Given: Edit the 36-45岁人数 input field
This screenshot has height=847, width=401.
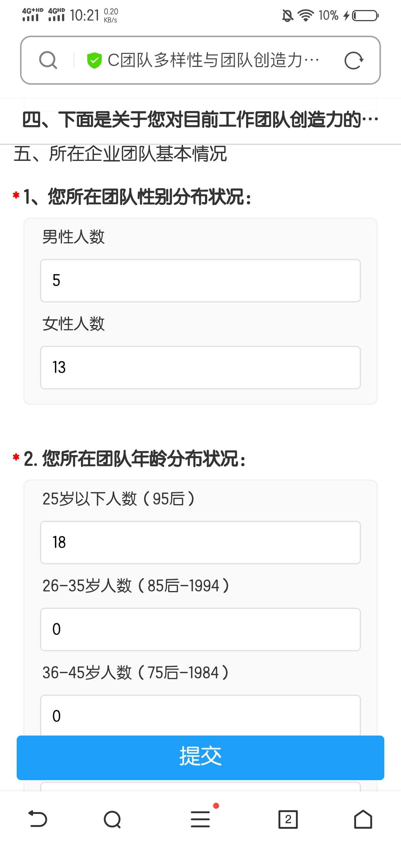Looking at the screenshot, I should click(x=200, y=715).
